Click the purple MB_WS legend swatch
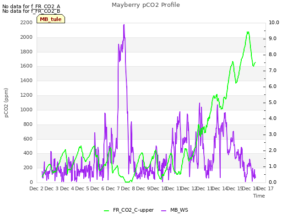Screen dimensions: 293x219 164,211
